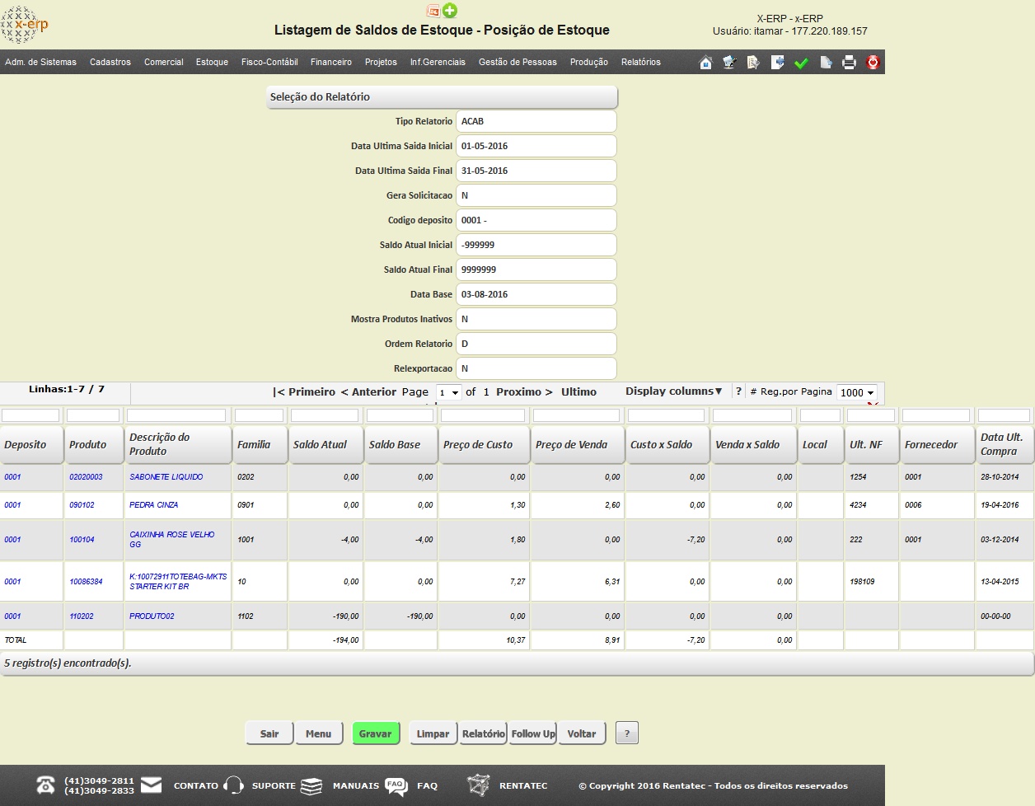The image size is (1035, 806).
Task: Click the Sair button
Action: [x=269, y=733]
